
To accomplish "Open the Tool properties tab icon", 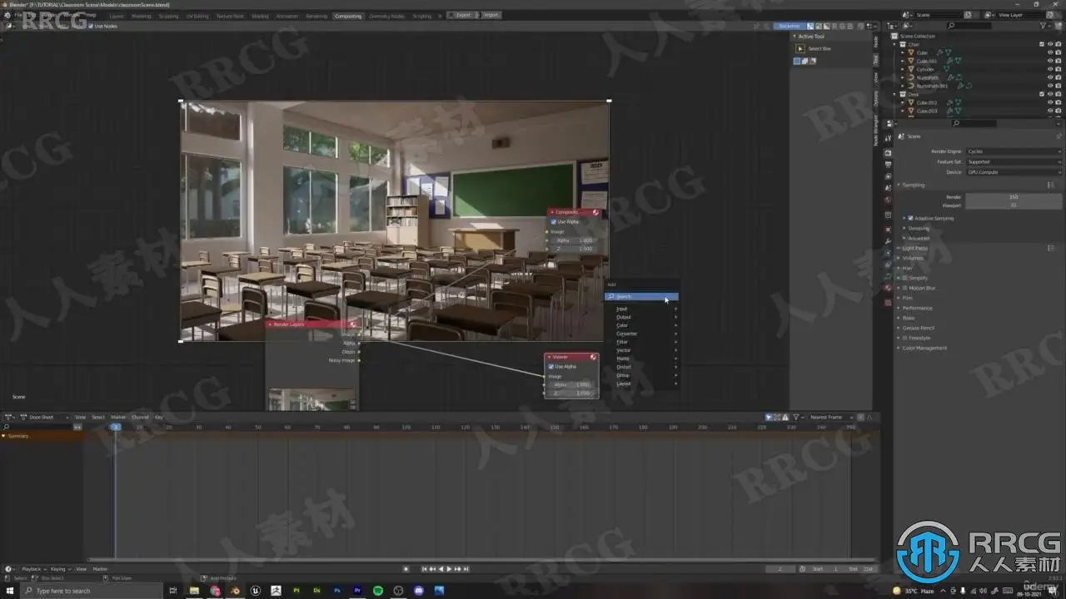I will (x=888, y=137).
